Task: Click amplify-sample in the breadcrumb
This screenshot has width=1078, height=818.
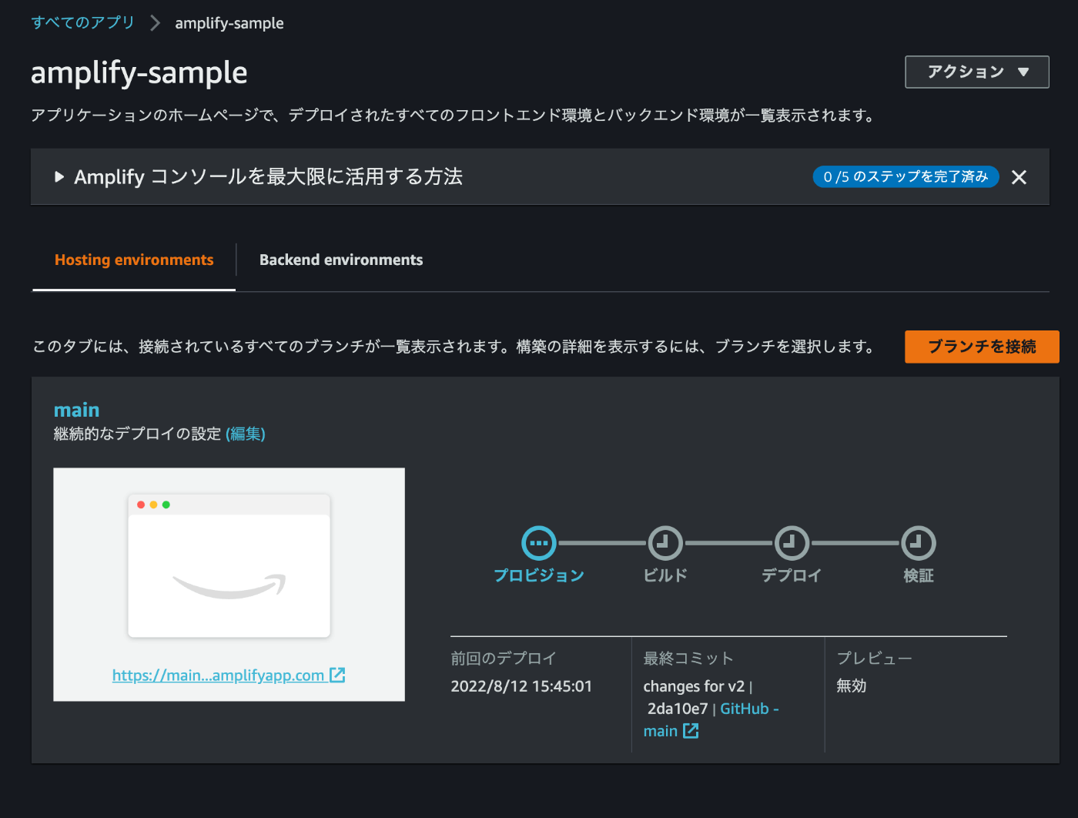Action: [229, 23]
